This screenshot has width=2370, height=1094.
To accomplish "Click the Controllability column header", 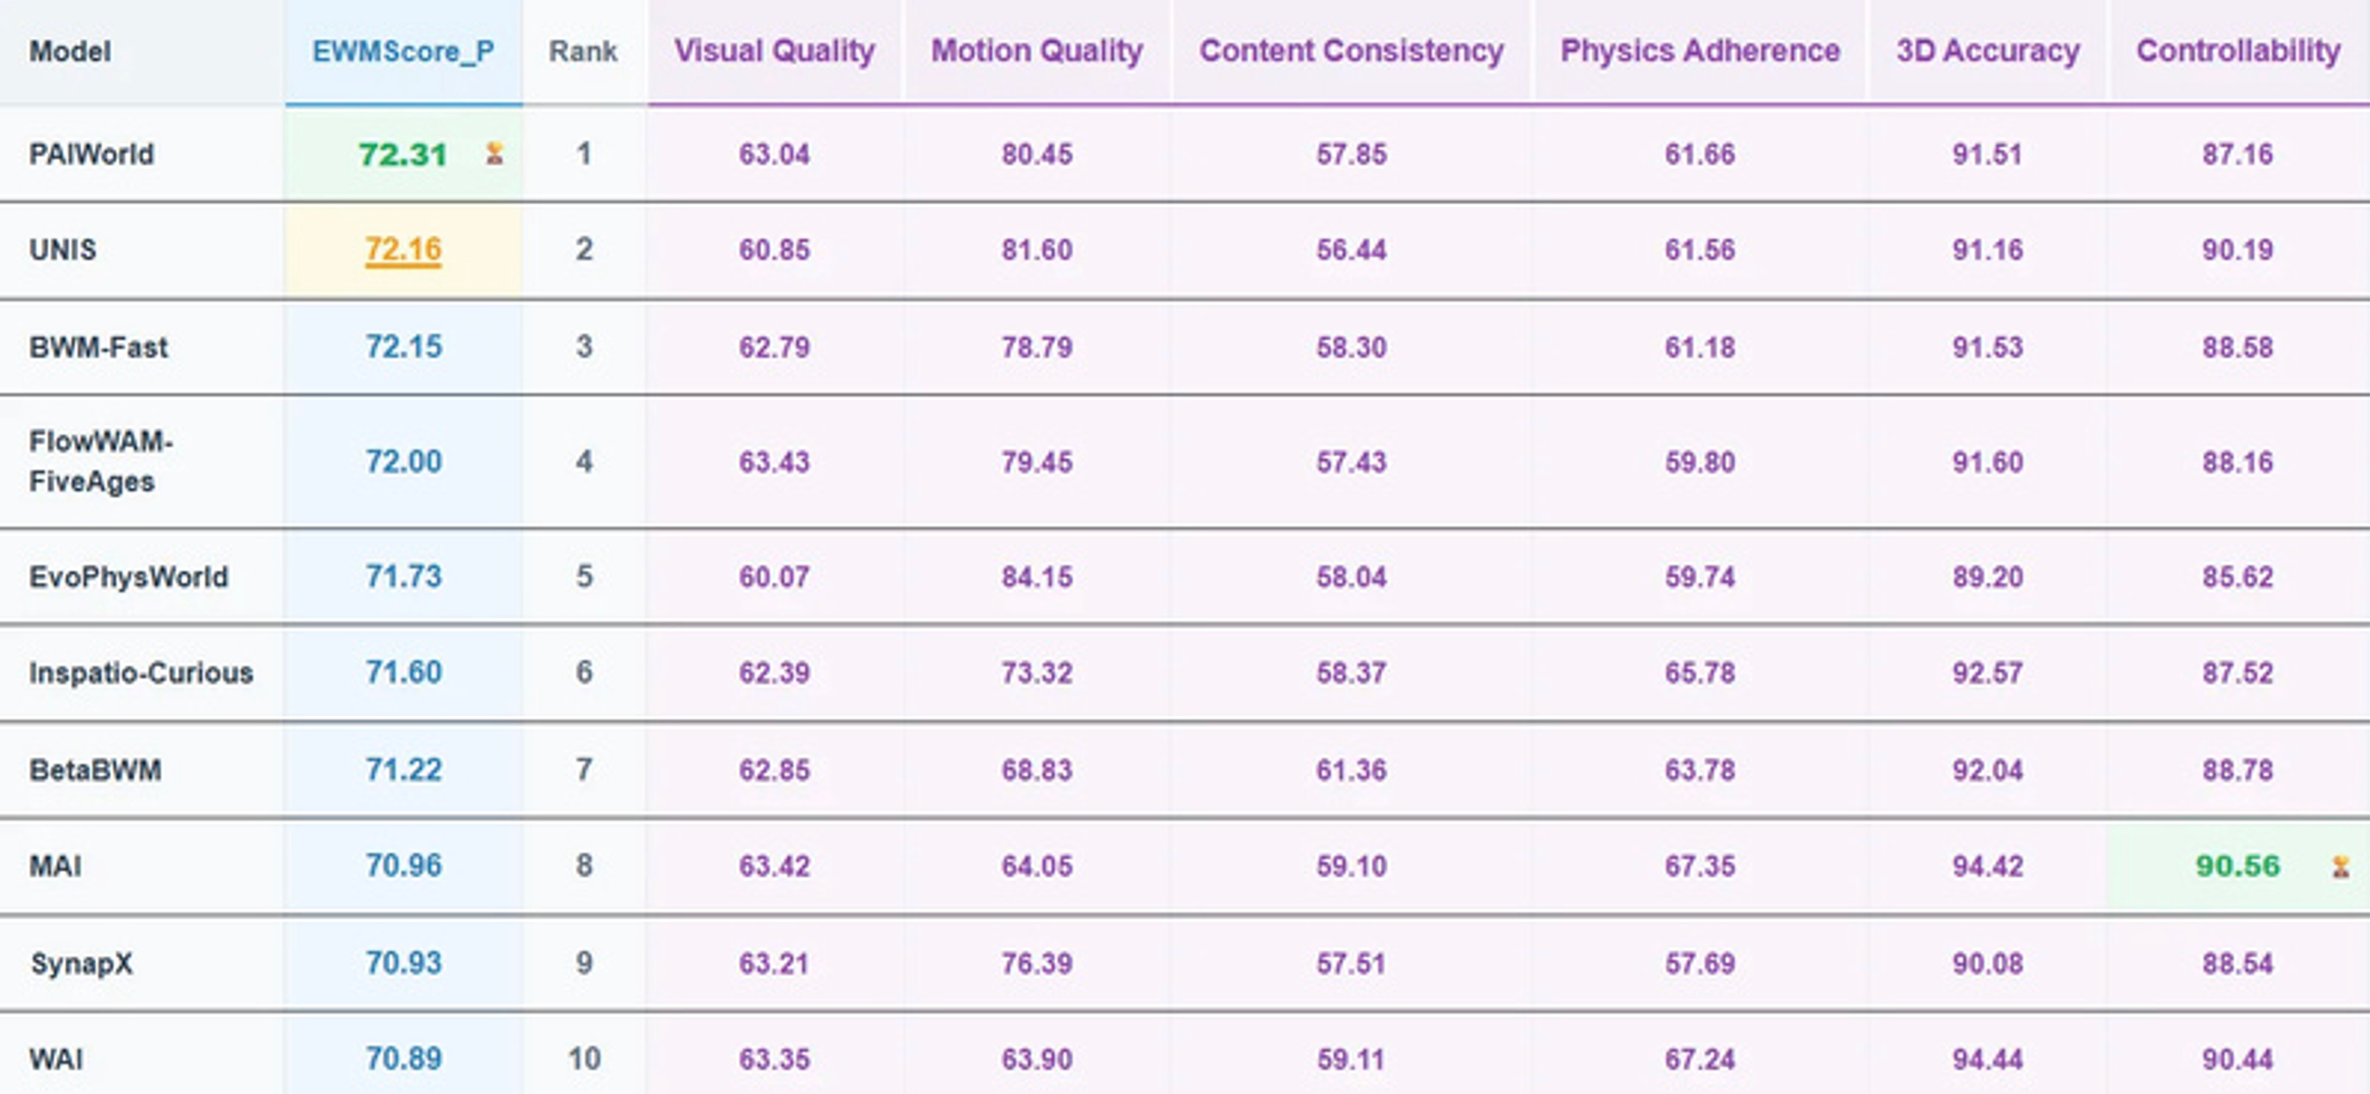I will pyautogui.click(x=2237, y=51).
